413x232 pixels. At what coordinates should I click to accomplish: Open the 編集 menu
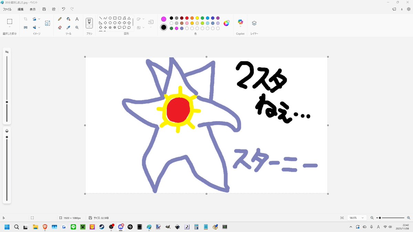(21, 9)
